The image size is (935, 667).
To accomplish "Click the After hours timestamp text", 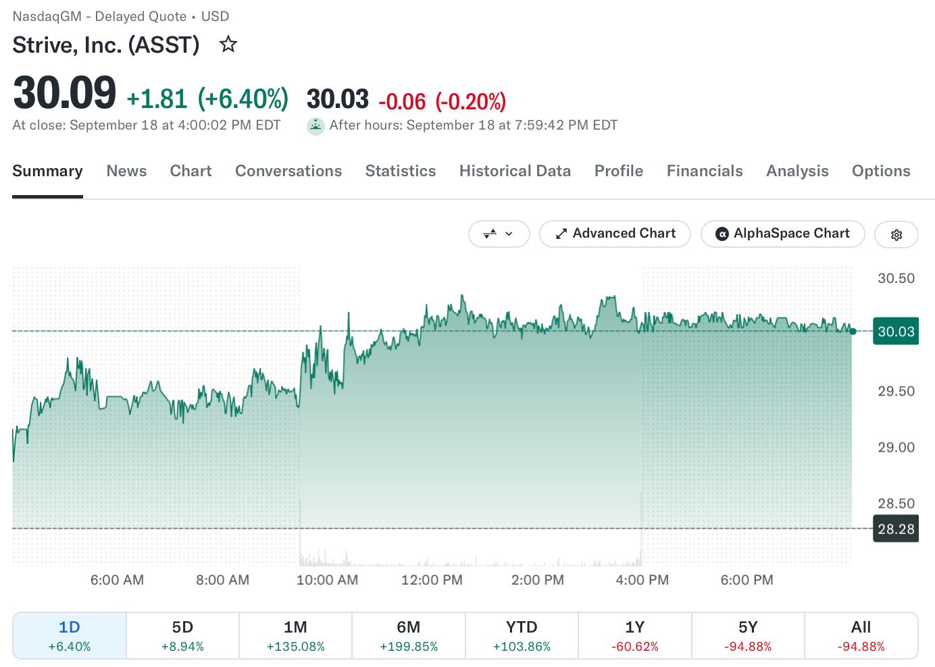I will (473, 126).
